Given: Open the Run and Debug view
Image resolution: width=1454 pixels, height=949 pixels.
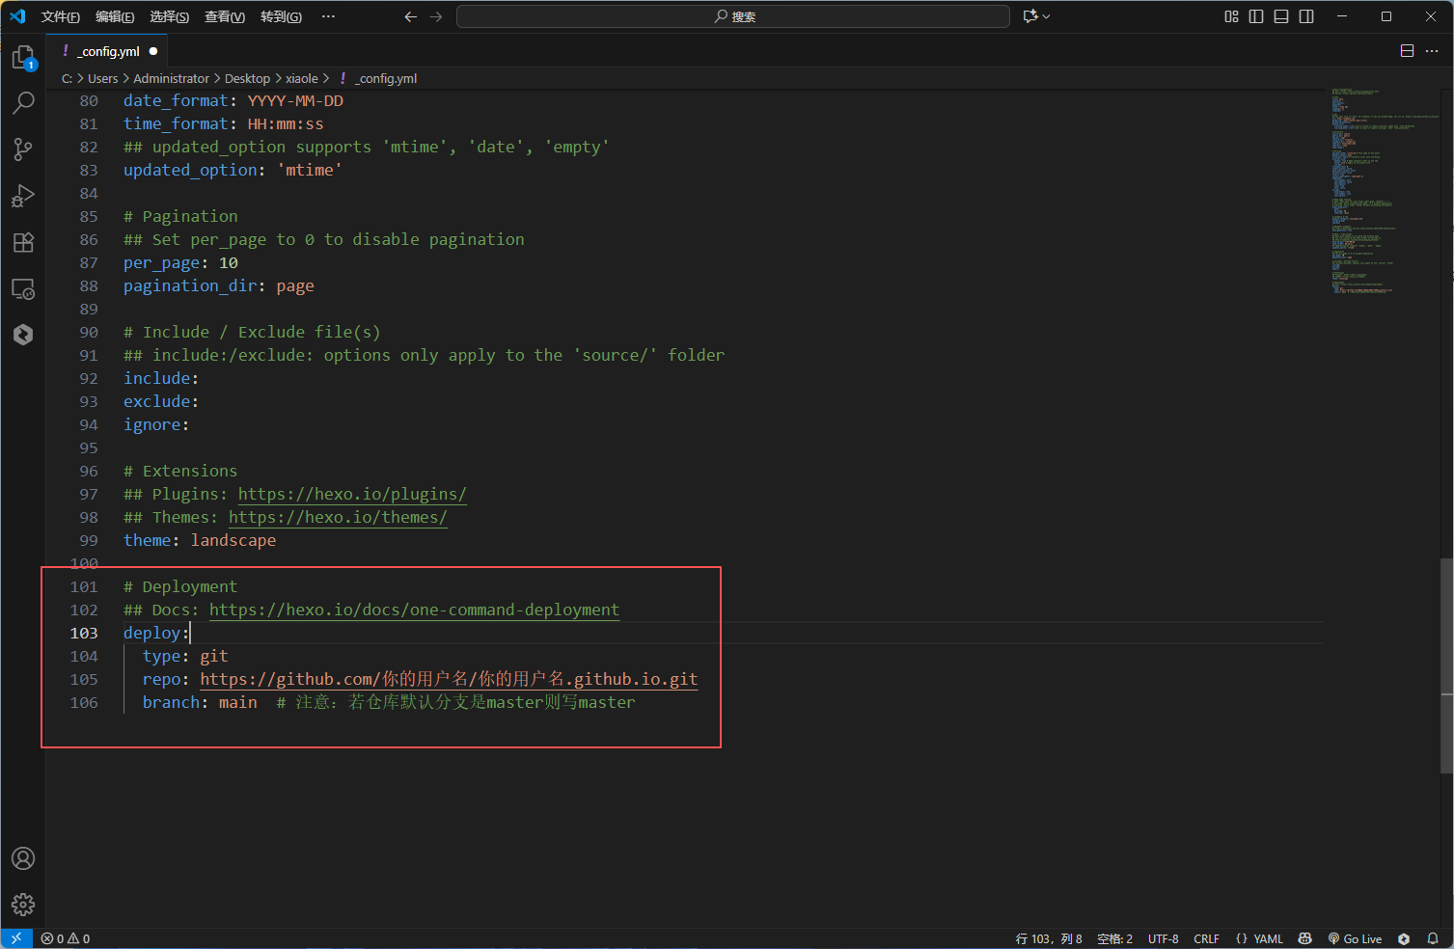Looking at the screenshot, I should [x=23, y=196].
